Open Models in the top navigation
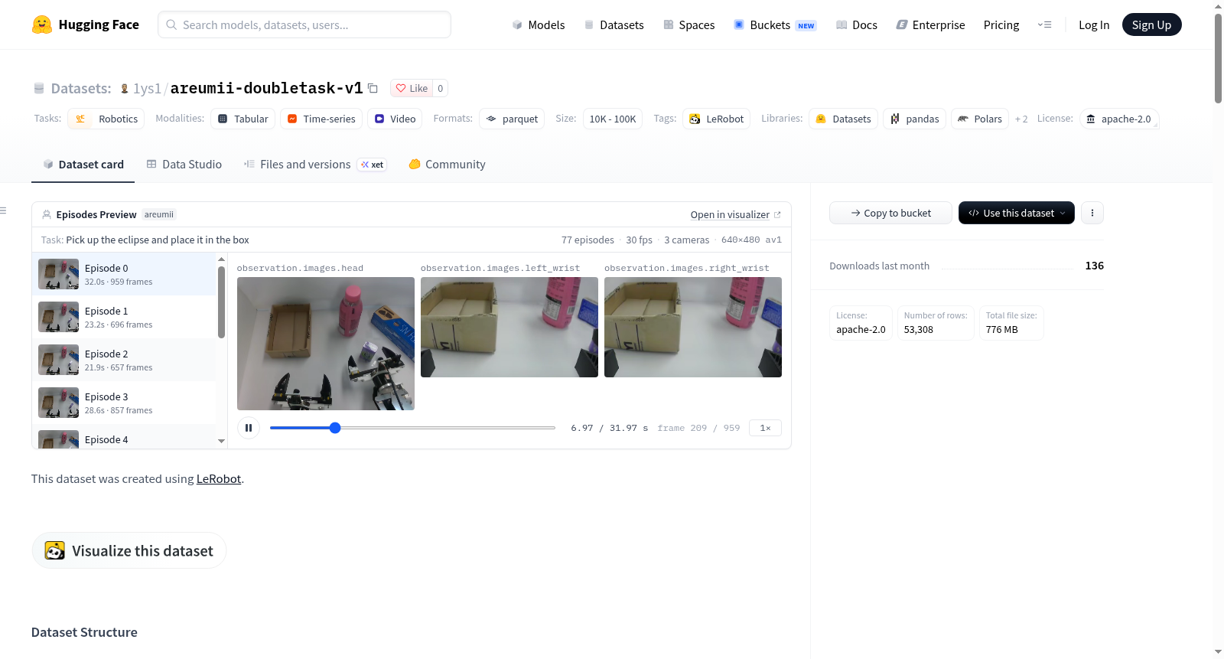Screen dimensions: 1224x659 (539, 24)
